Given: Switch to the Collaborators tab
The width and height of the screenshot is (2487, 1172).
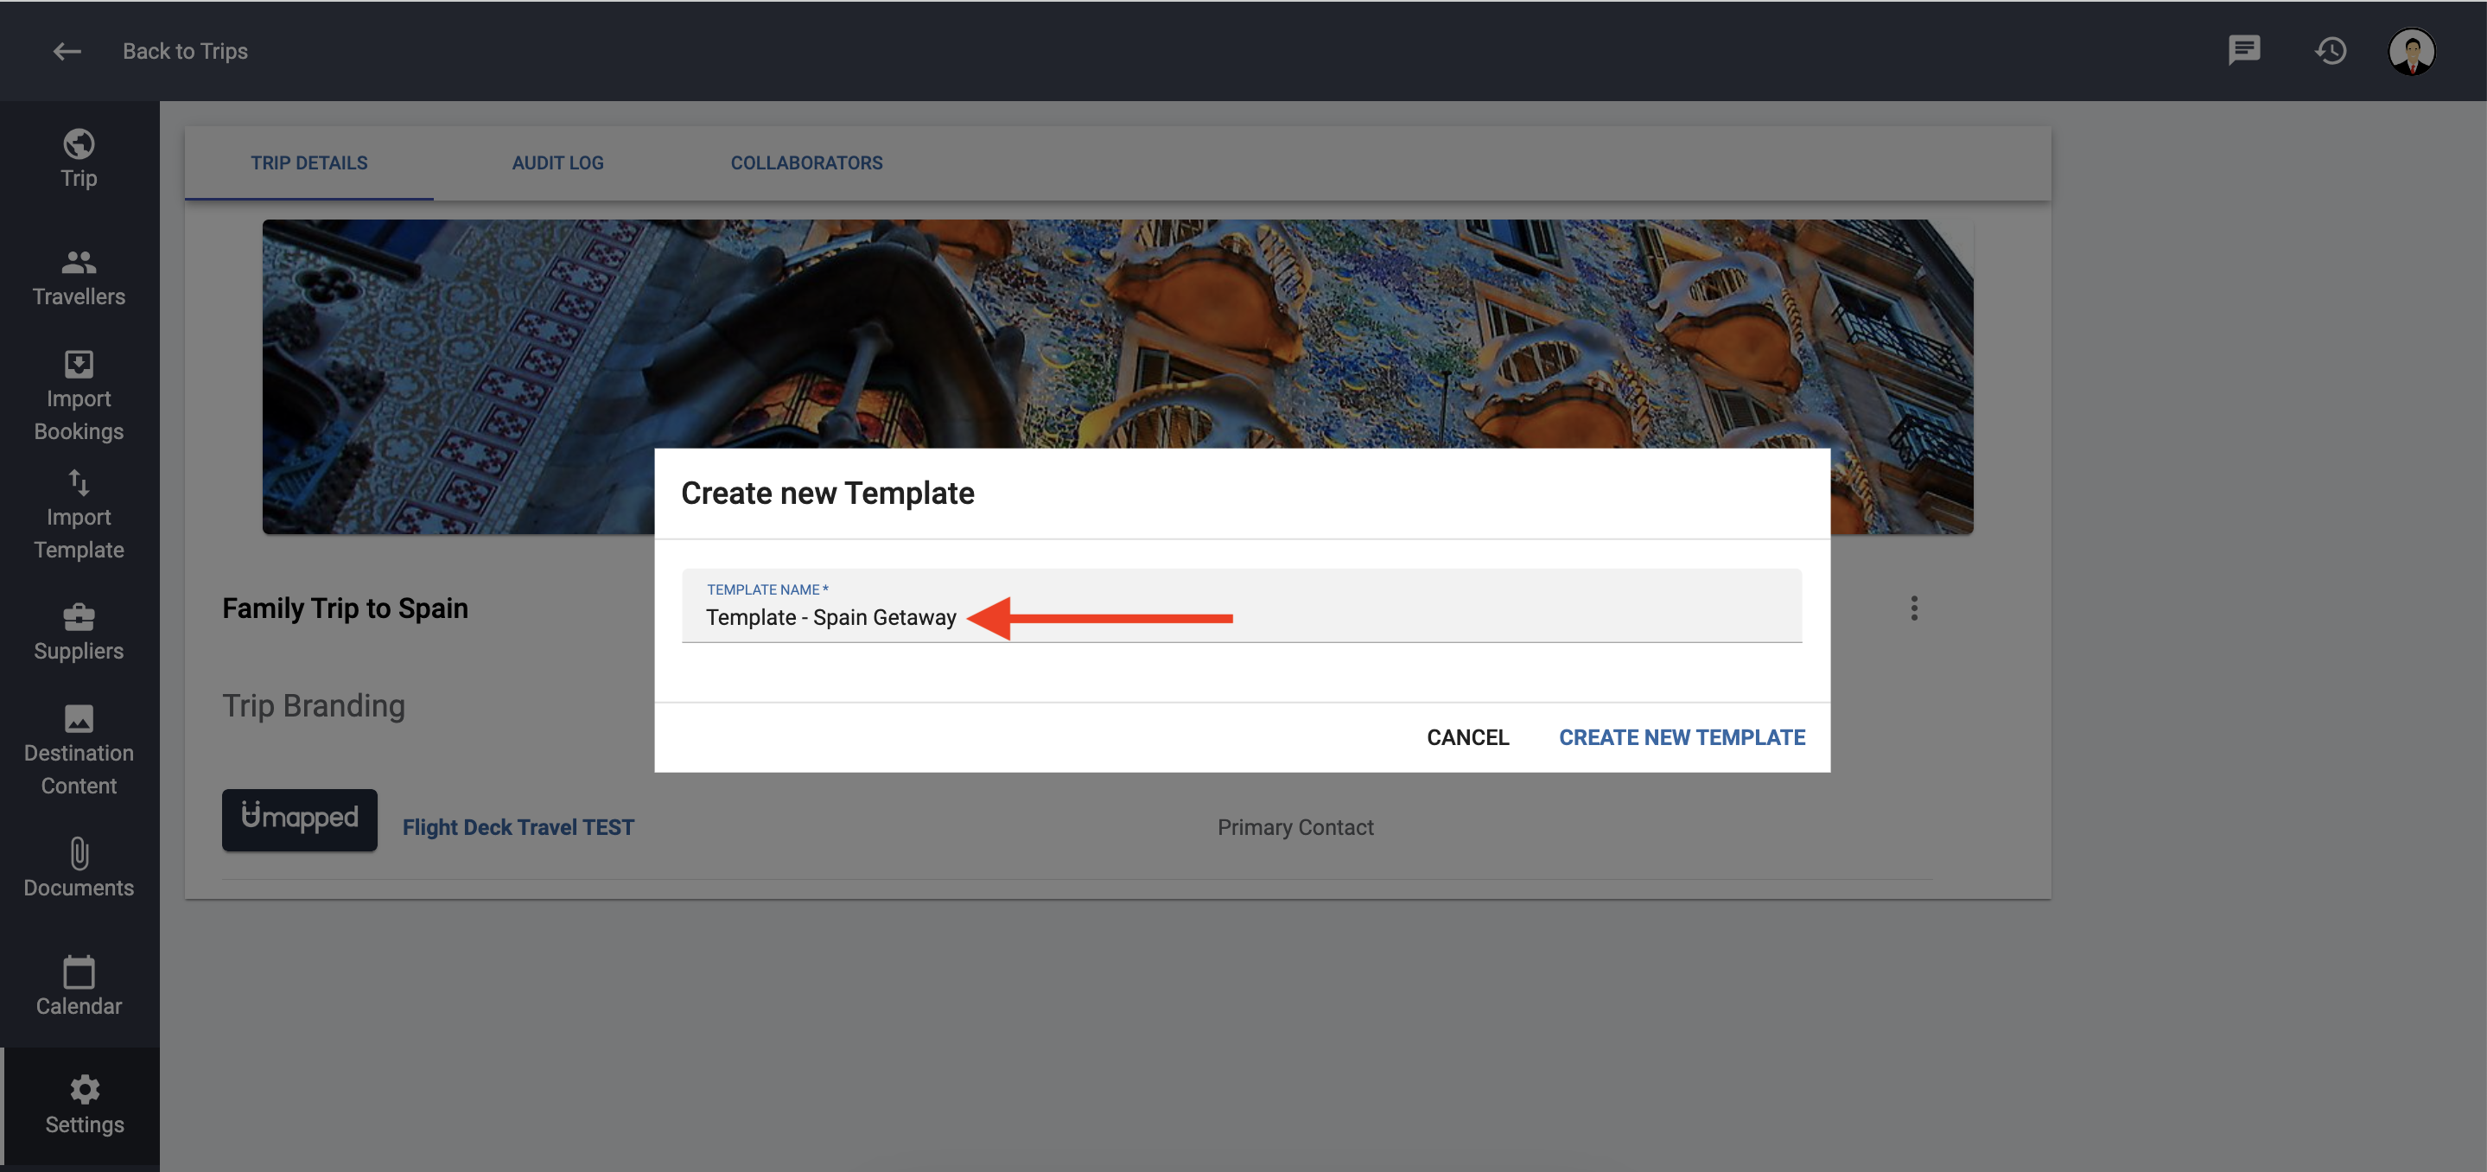Looking at the screenshot, I should pos(806,163).
